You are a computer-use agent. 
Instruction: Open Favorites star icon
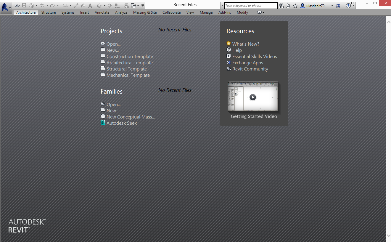(x=295, y=6)
